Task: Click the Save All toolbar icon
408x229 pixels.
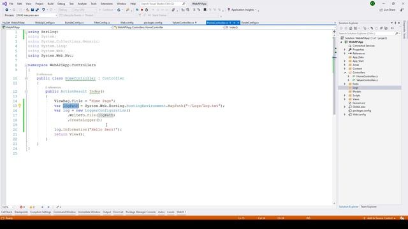Action: (x=37, y=10)
